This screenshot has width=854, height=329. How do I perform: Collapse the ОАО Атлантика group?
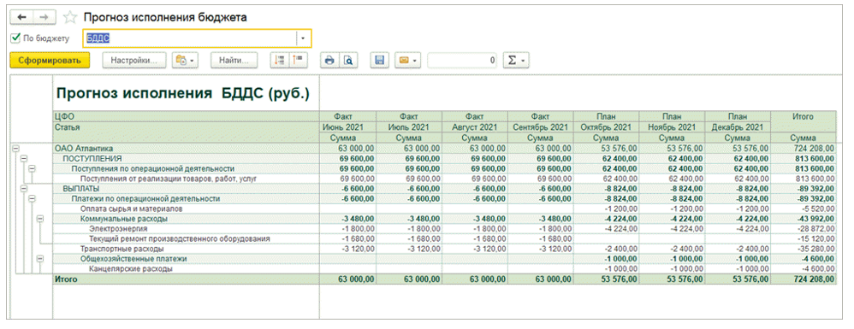[x=15, y=148]
